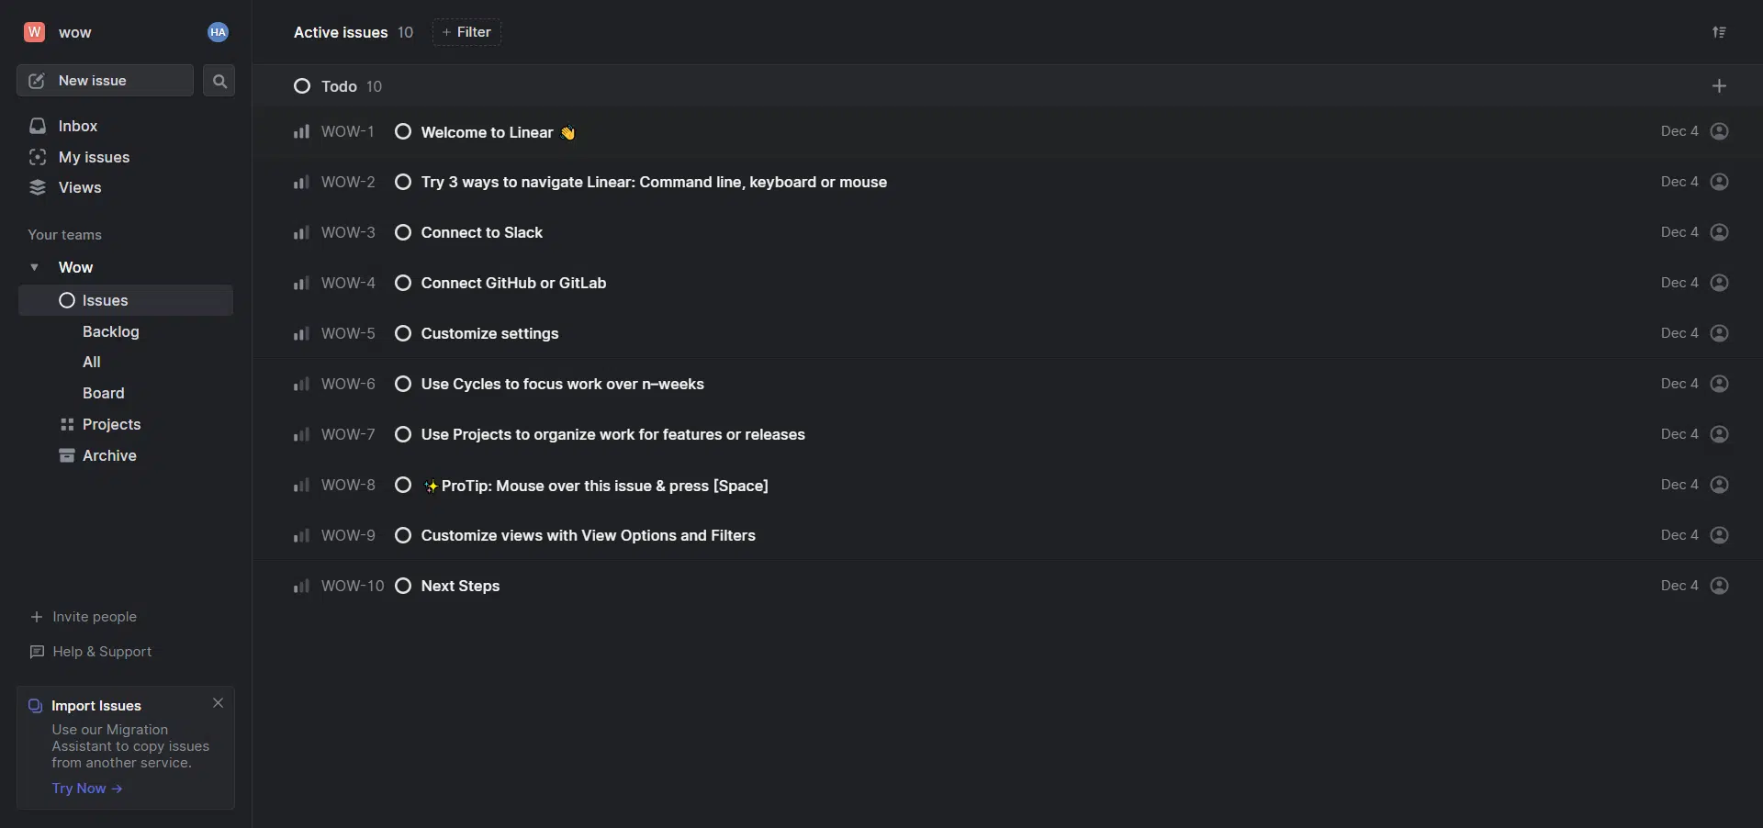1763x828 pixels.
Task: Click status circle for Customize settings
Action: (x=403, y=333)
